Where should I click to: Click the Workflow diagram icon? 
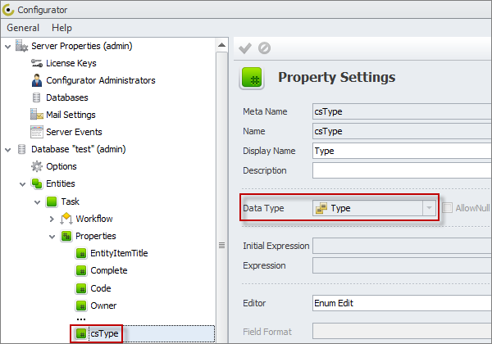coord(66,219)
